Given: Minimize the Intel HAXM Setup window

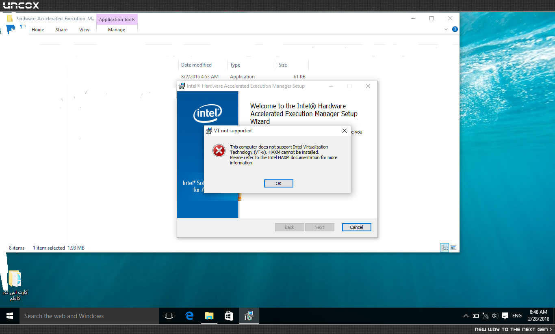Looking at the screenshot, I should pos(331,86).
